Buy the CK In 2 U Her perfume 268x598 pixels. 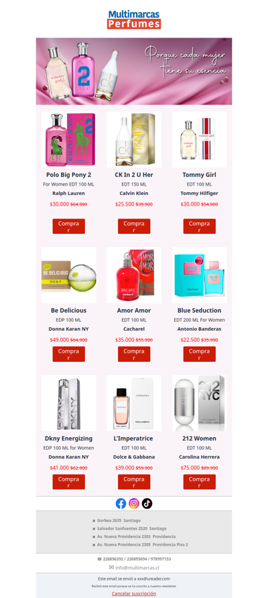134,226
